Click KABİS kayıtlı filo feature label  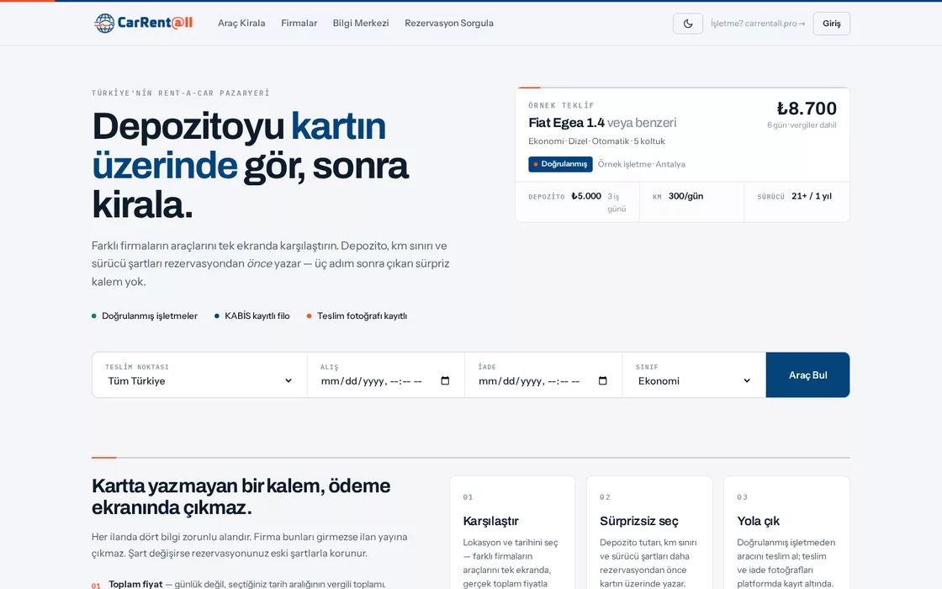coord(257,316)
